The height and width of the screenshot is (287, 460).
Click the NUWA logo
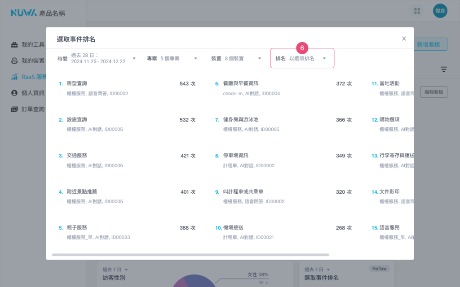pos(24,13)
